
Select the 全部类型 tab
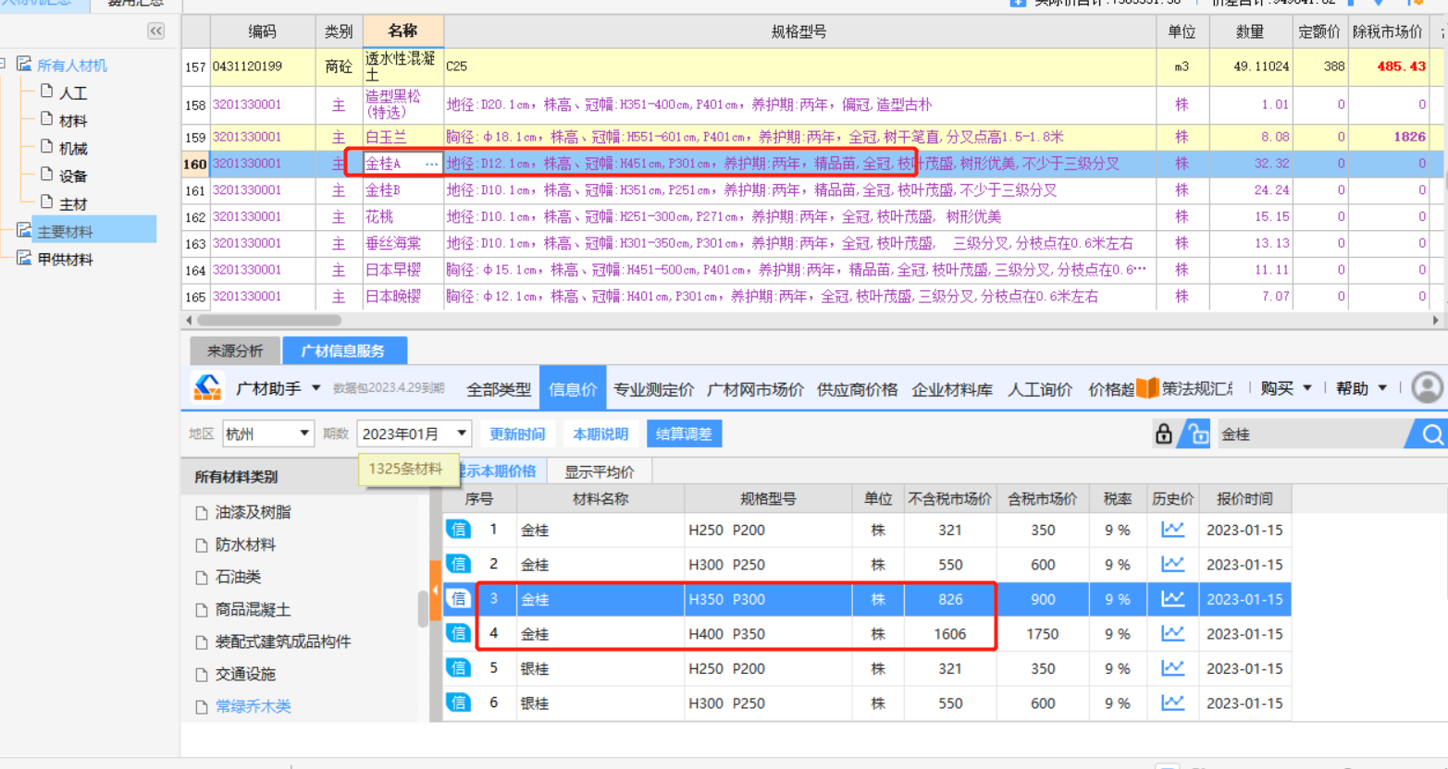pyautogui.click(x=499, y=389)
